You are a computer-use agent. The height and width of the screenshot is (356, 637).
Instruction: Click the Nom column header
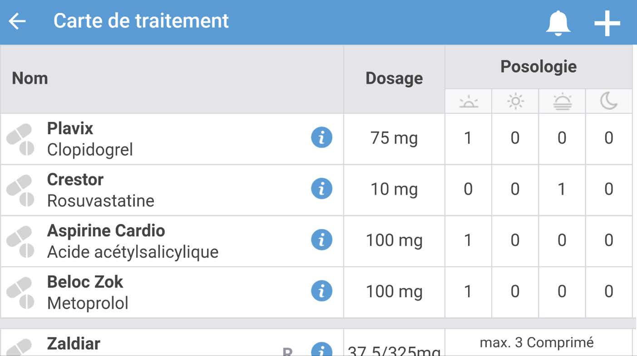pos(30,78)
